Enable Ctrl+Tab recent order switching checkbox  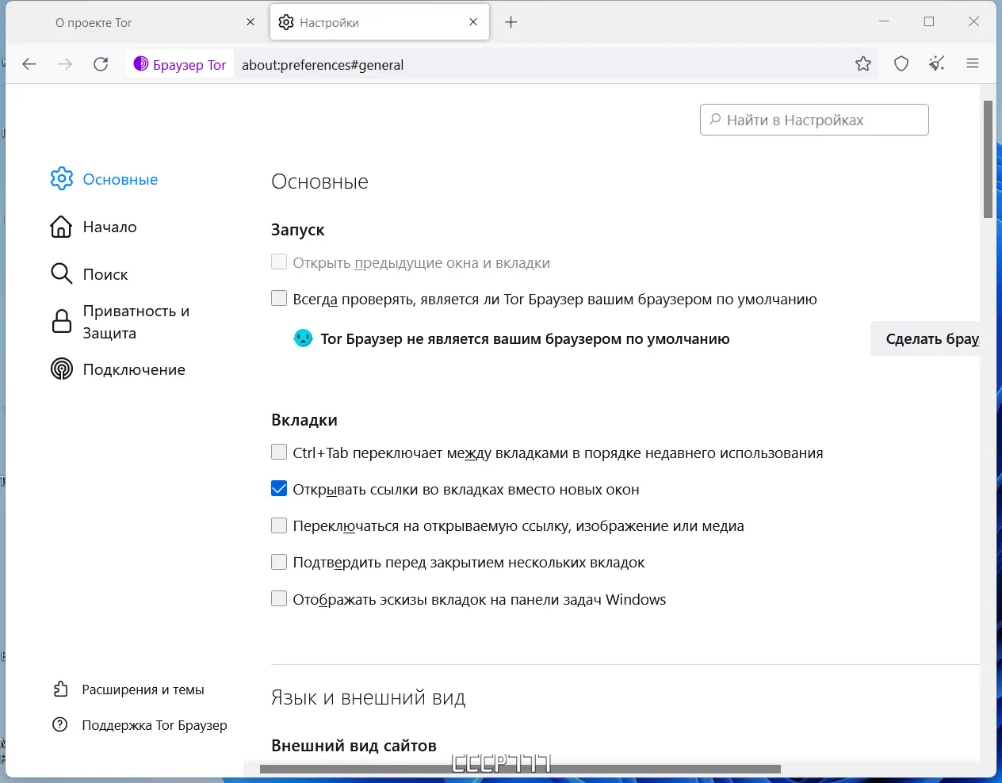[279, 452]
